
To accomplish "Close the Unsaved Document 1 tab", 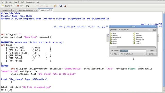I will pos(36,10).
